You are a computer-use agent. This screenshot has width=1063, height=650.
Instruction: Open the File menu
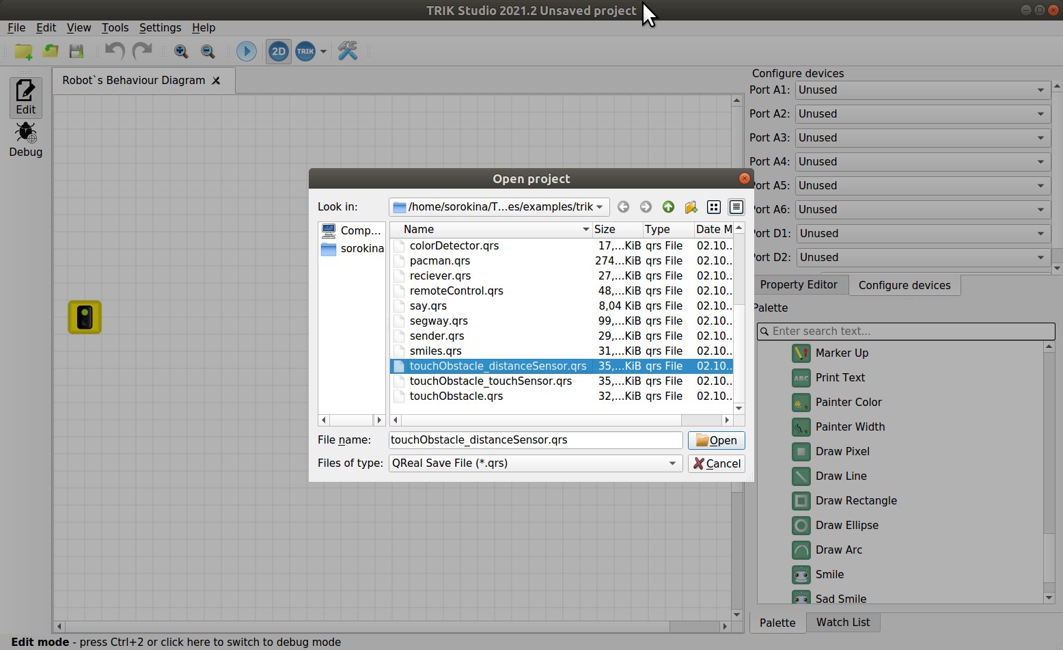click(16, 28)
